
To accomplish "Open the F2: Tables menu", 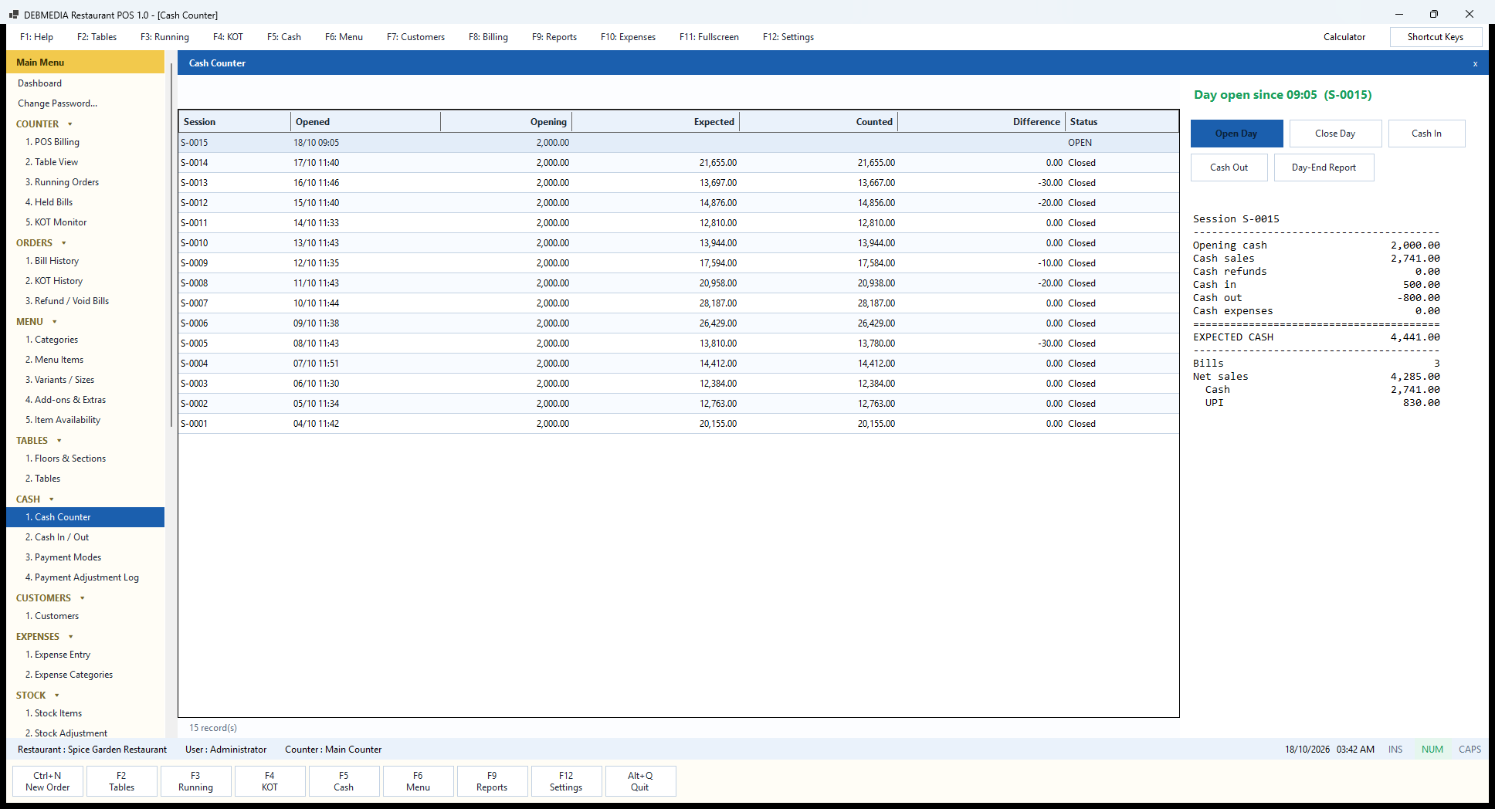I will tap(97, 37).
